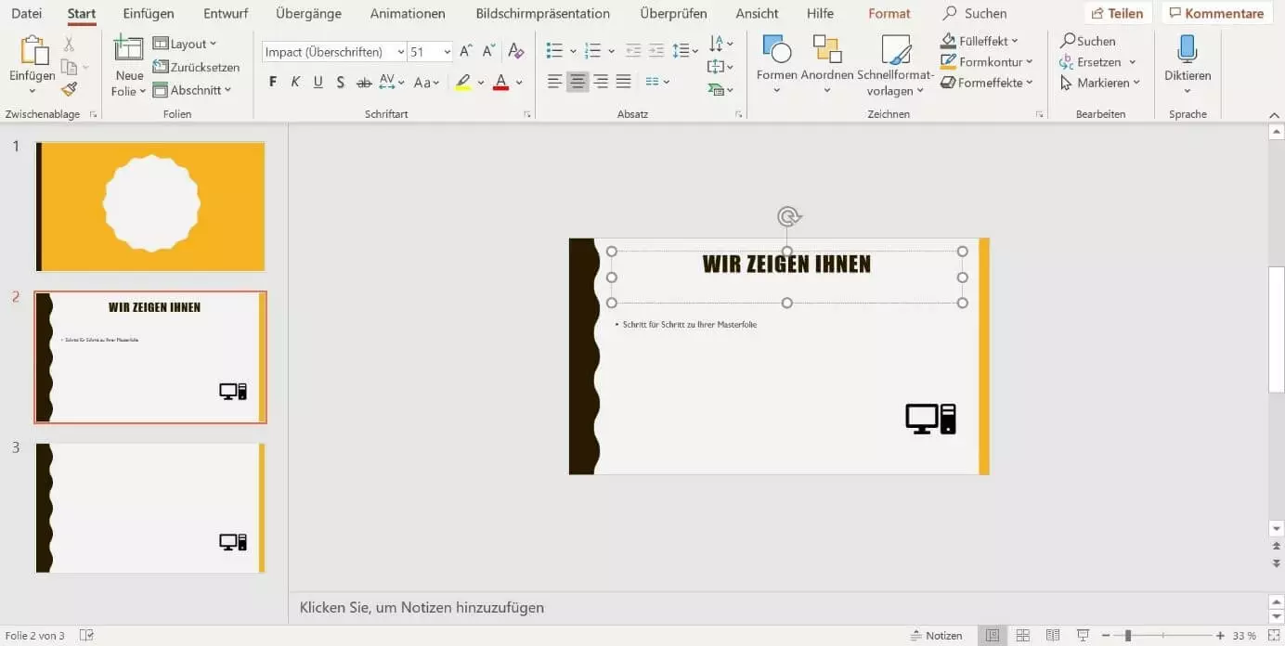The width and height of the screenshot is (1285, 646).
Task: Toggle bold formatting
Action: 273,83
